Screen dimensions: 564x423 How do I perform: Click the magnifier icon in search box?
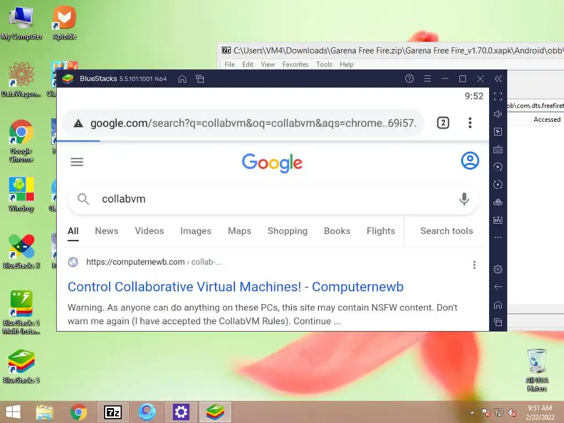84,199
